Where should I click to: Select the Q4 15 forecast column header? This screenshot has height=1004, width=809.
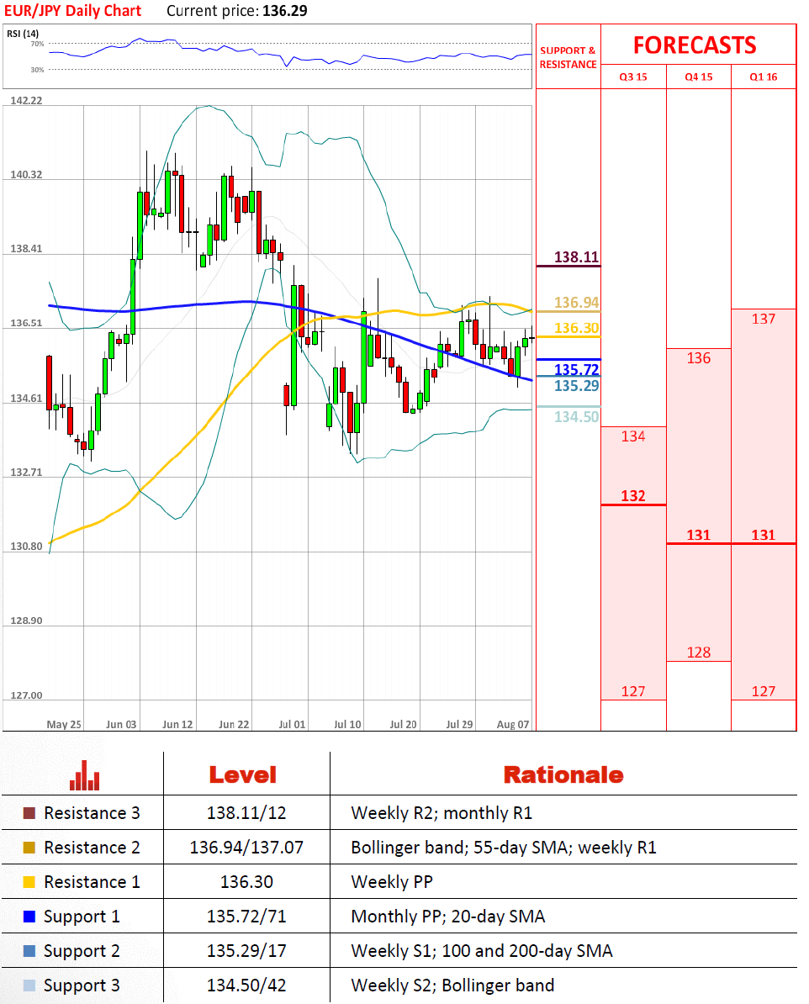click(x=698, y=77)
